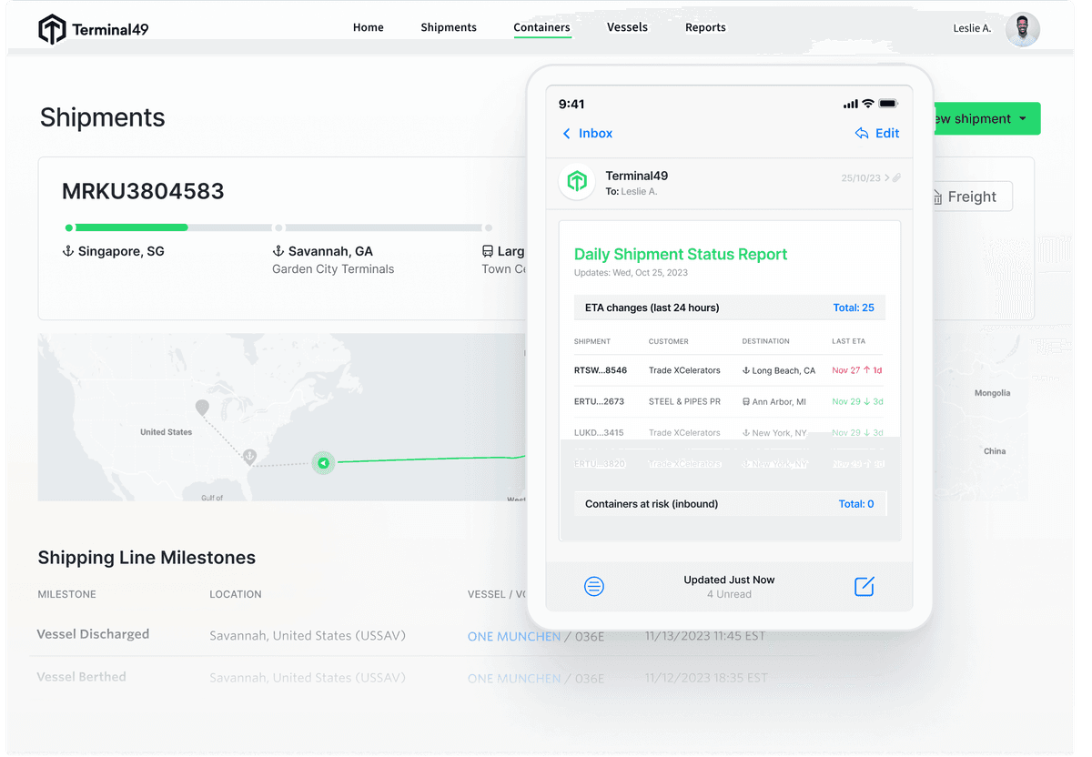This screenshot has width=1092, height=757.
Task: Select the green vessel position marker on the map
Action: click(x=323, y=462)
